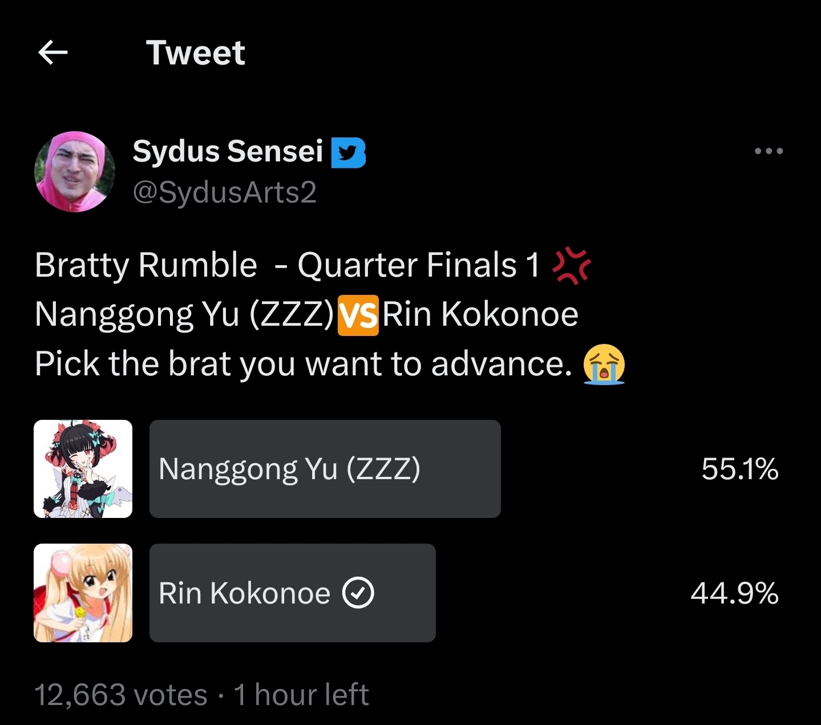Click the 55.1% poll result
This screenshot has width=821, height=725.
click(x=739, y=469)
